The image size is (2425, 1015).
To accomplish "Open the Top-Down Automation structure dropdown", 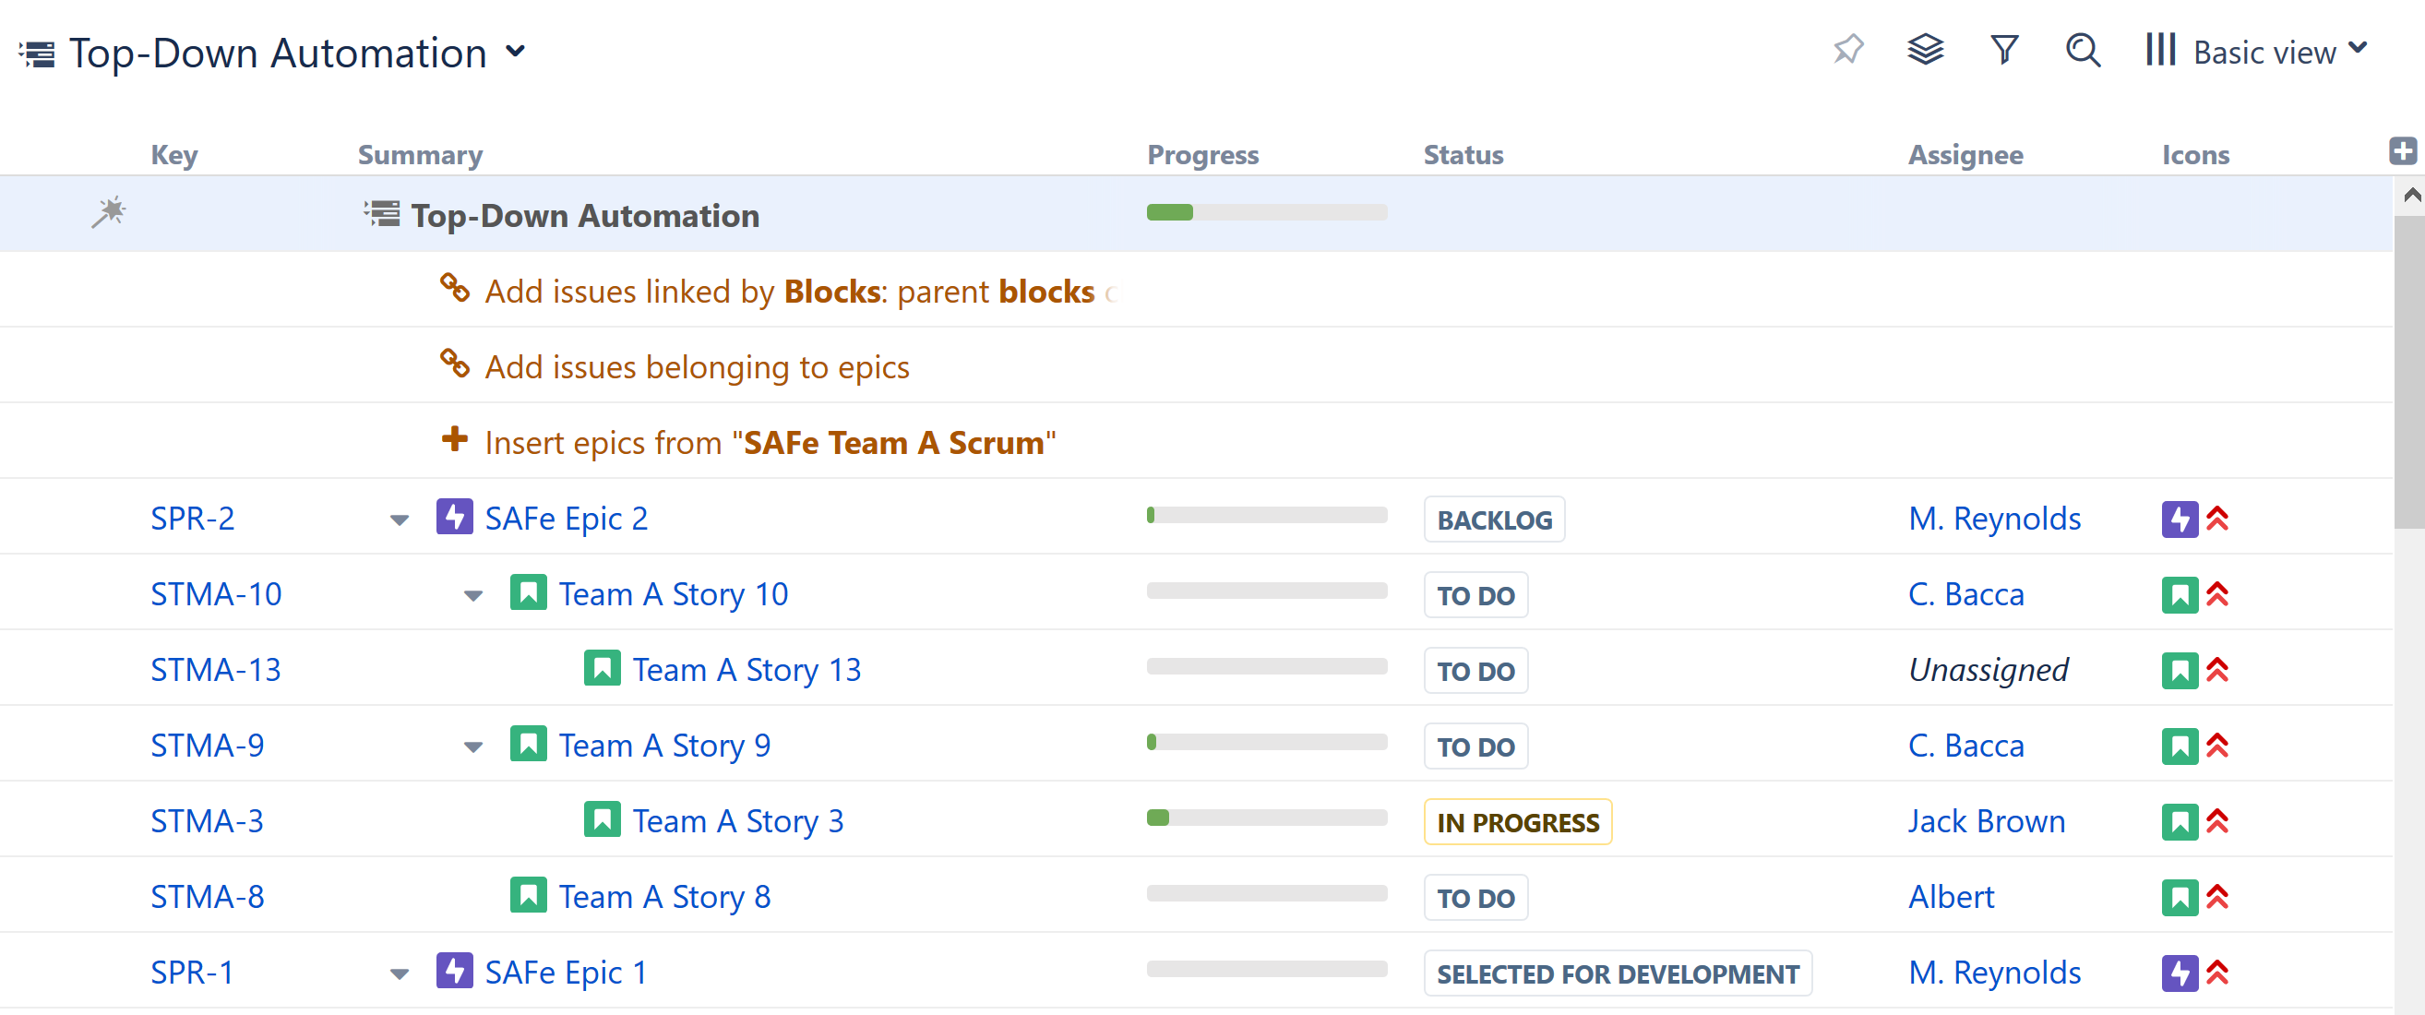I will tap(514, 52).
